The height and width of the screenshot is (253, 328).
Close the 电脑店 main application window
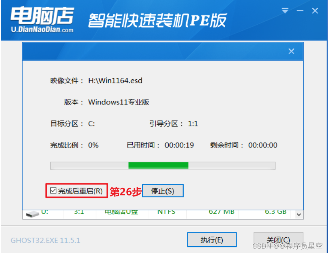pyautogui.click(x=315, y=10)
